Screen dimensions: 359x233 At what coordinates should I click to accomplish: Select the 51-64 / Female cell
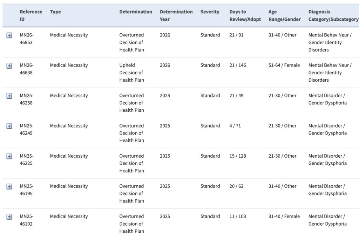284,65
